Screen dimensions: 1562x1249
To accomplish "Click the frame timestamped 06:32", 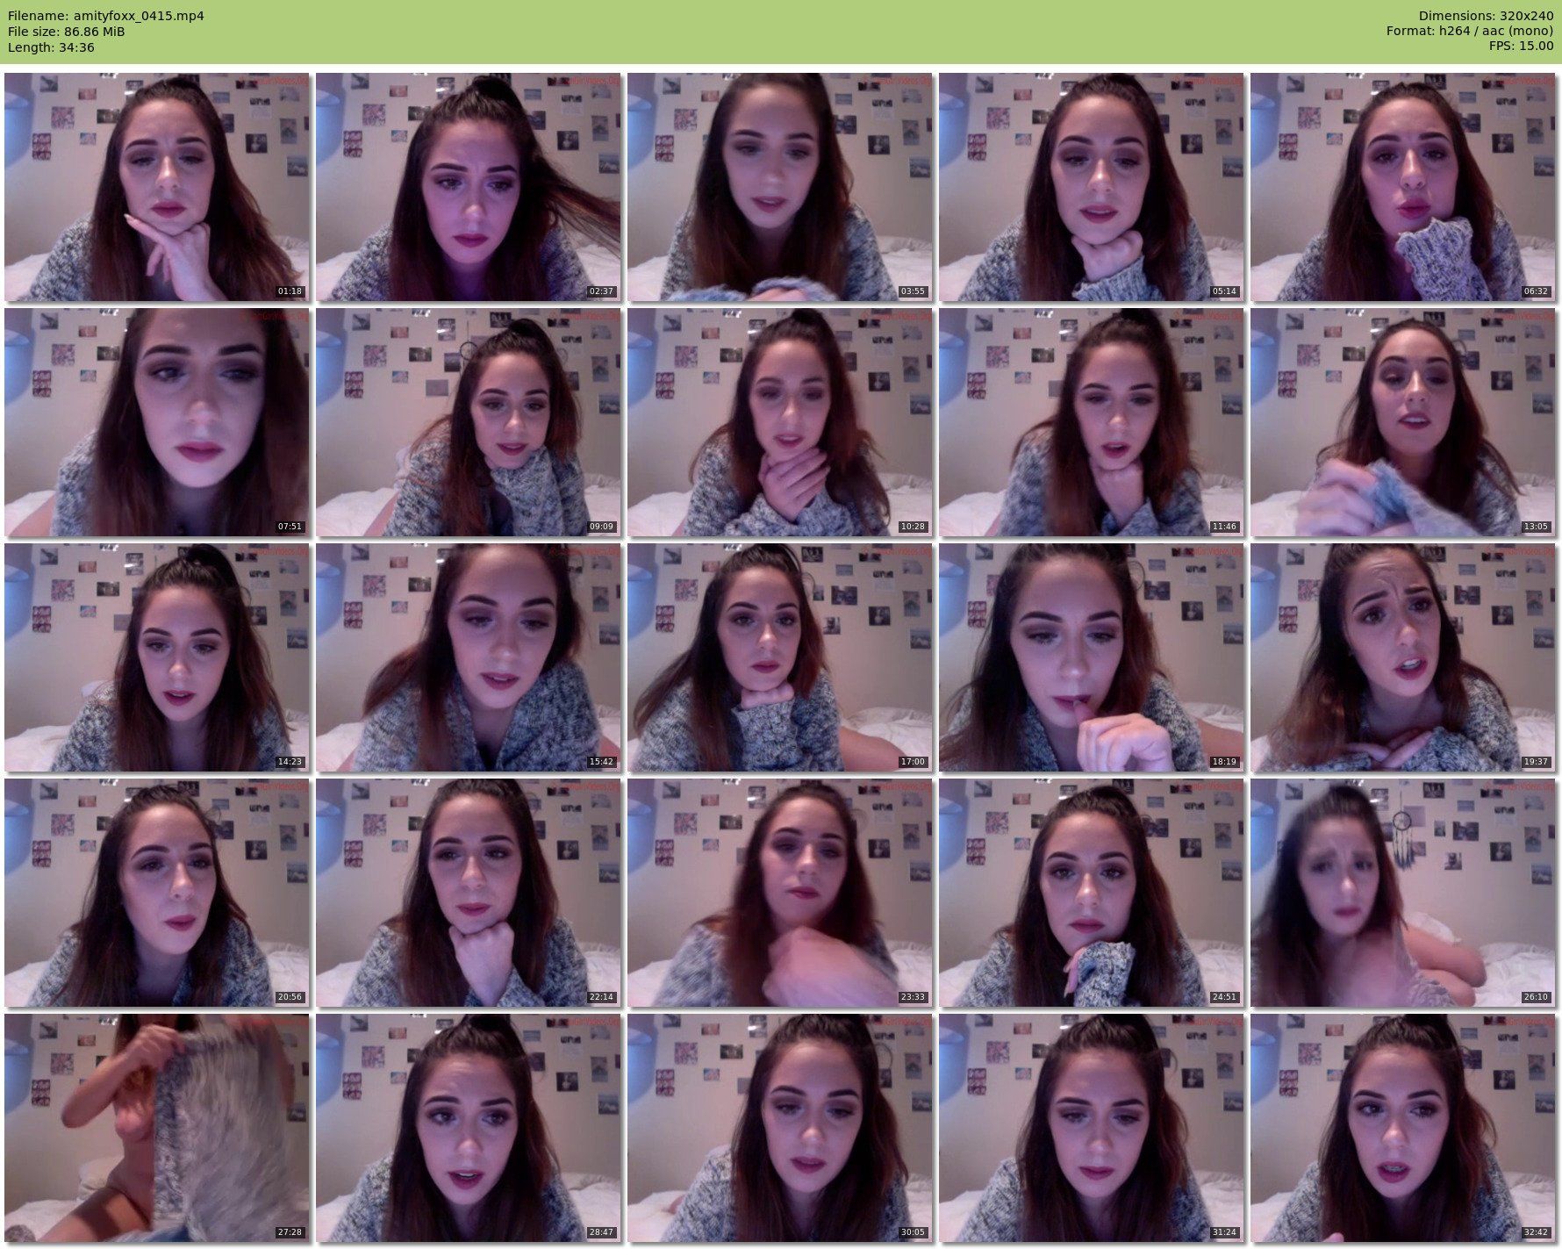I will pos(1402,187).
